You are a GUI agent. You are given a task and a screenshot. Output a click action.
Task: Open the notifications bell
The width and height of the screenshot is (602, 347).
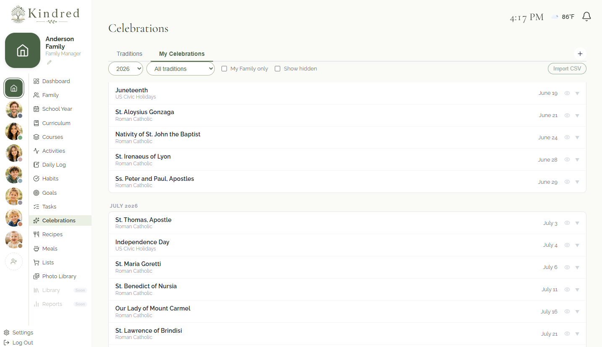(586, 17)
